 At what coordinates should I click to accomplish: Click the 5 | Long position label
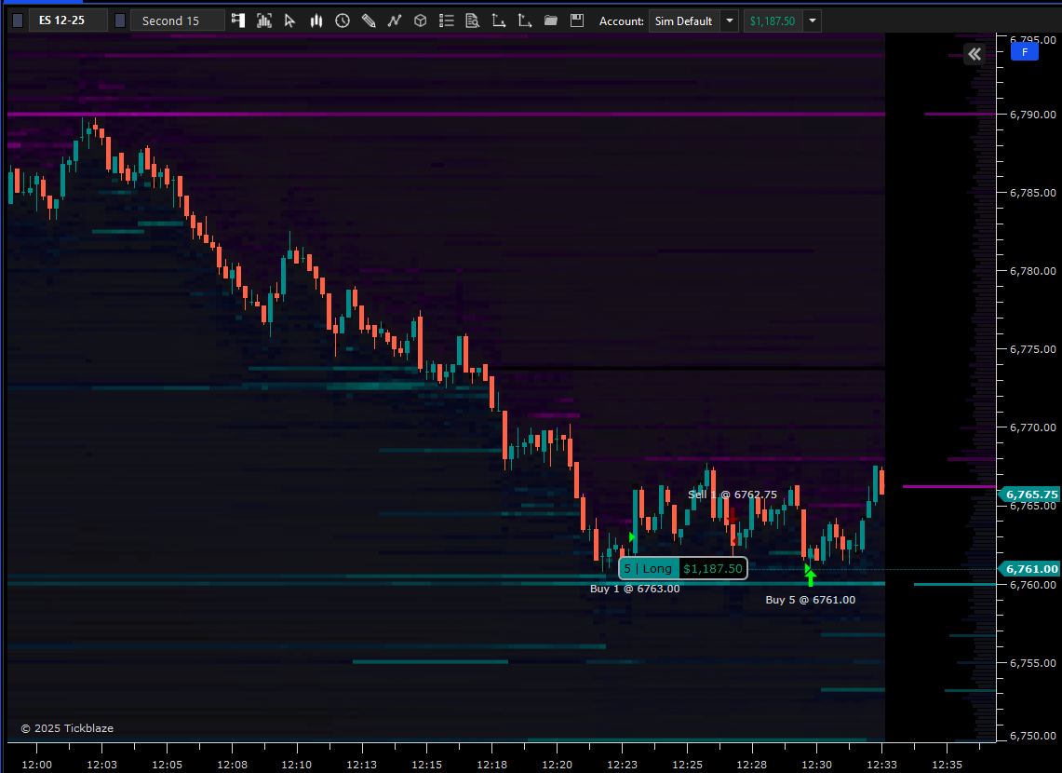pyautogui.click(x=648, y=568)
